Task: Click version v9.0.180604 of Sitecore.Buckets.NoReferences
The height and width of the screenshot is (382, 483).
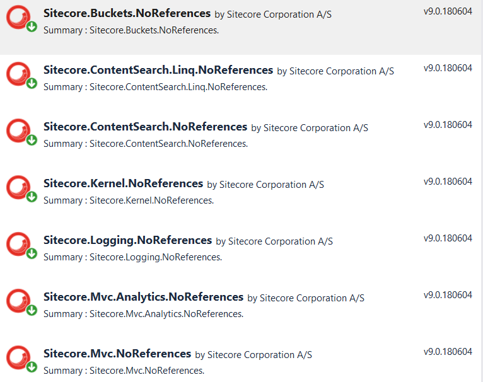Action: pyautogui.click(x=448, y=11)
